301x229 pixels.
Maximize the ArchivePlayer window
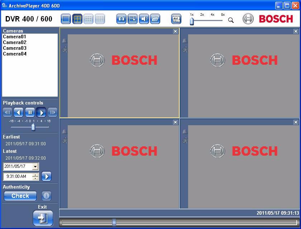point(287,6)
